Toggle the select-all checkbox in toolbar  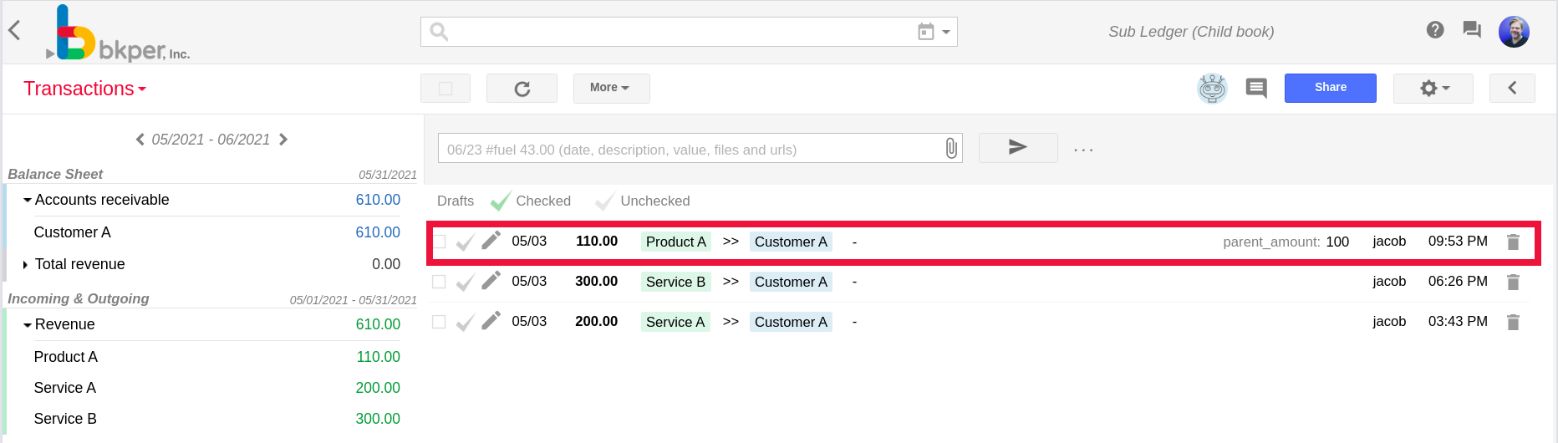(446, 89)
